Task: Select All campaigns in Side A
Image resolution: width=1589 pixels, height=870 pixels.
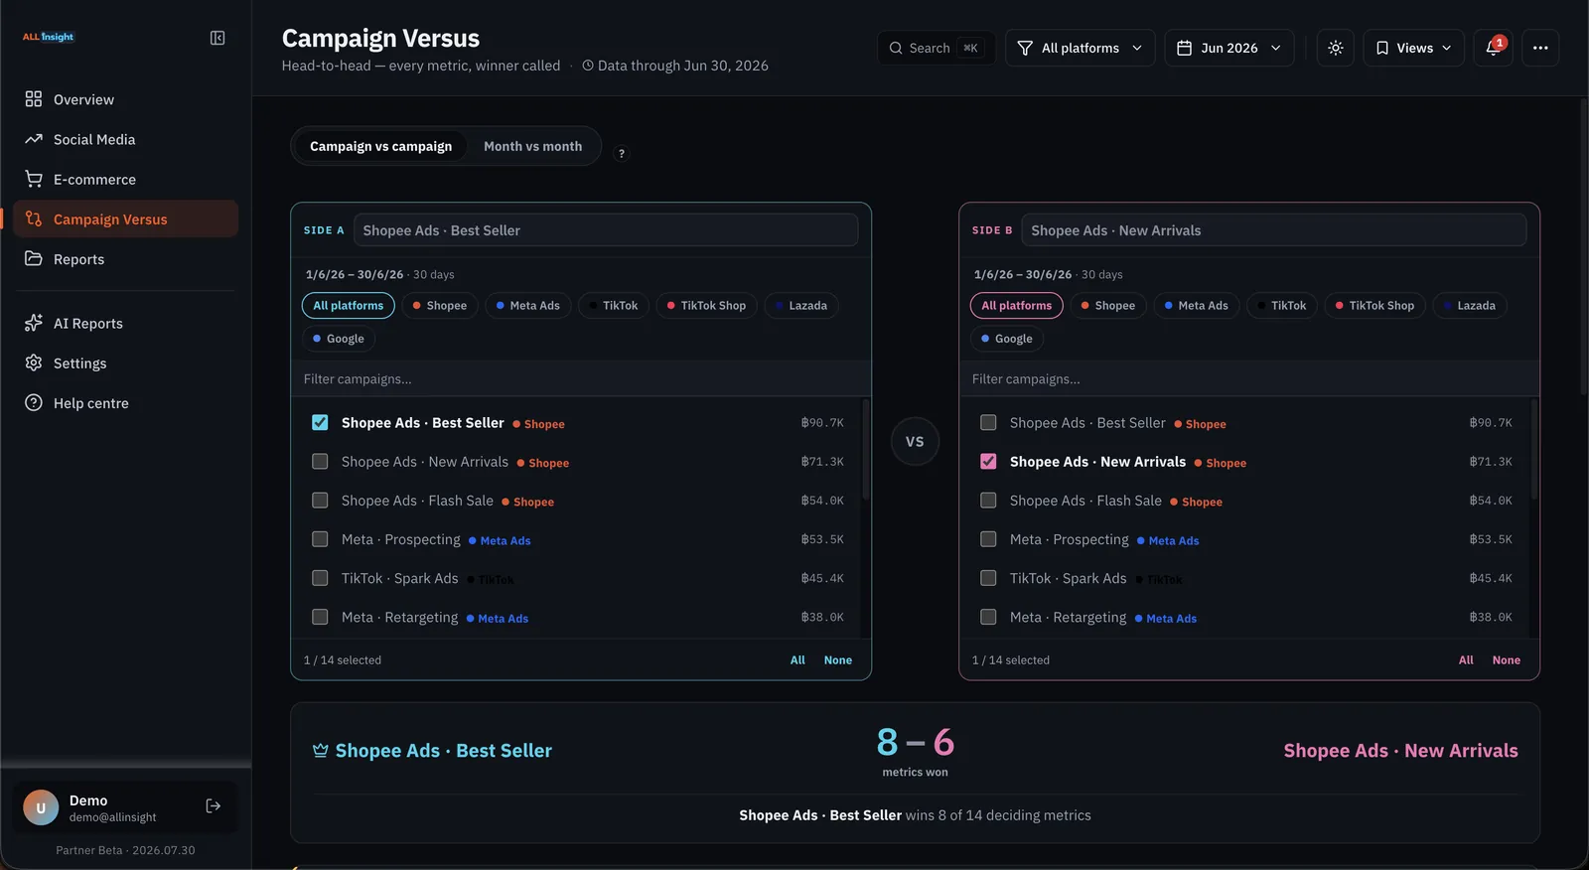Action: coord(797,659)
